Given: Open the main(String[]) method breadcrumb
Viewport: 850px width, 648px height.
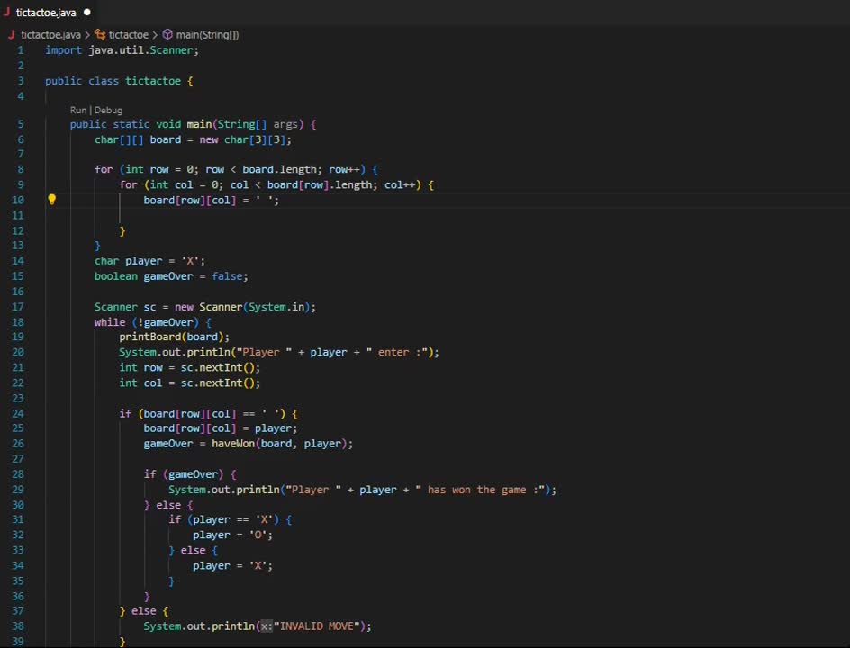Looking at the screenshot, I should 207,35.
